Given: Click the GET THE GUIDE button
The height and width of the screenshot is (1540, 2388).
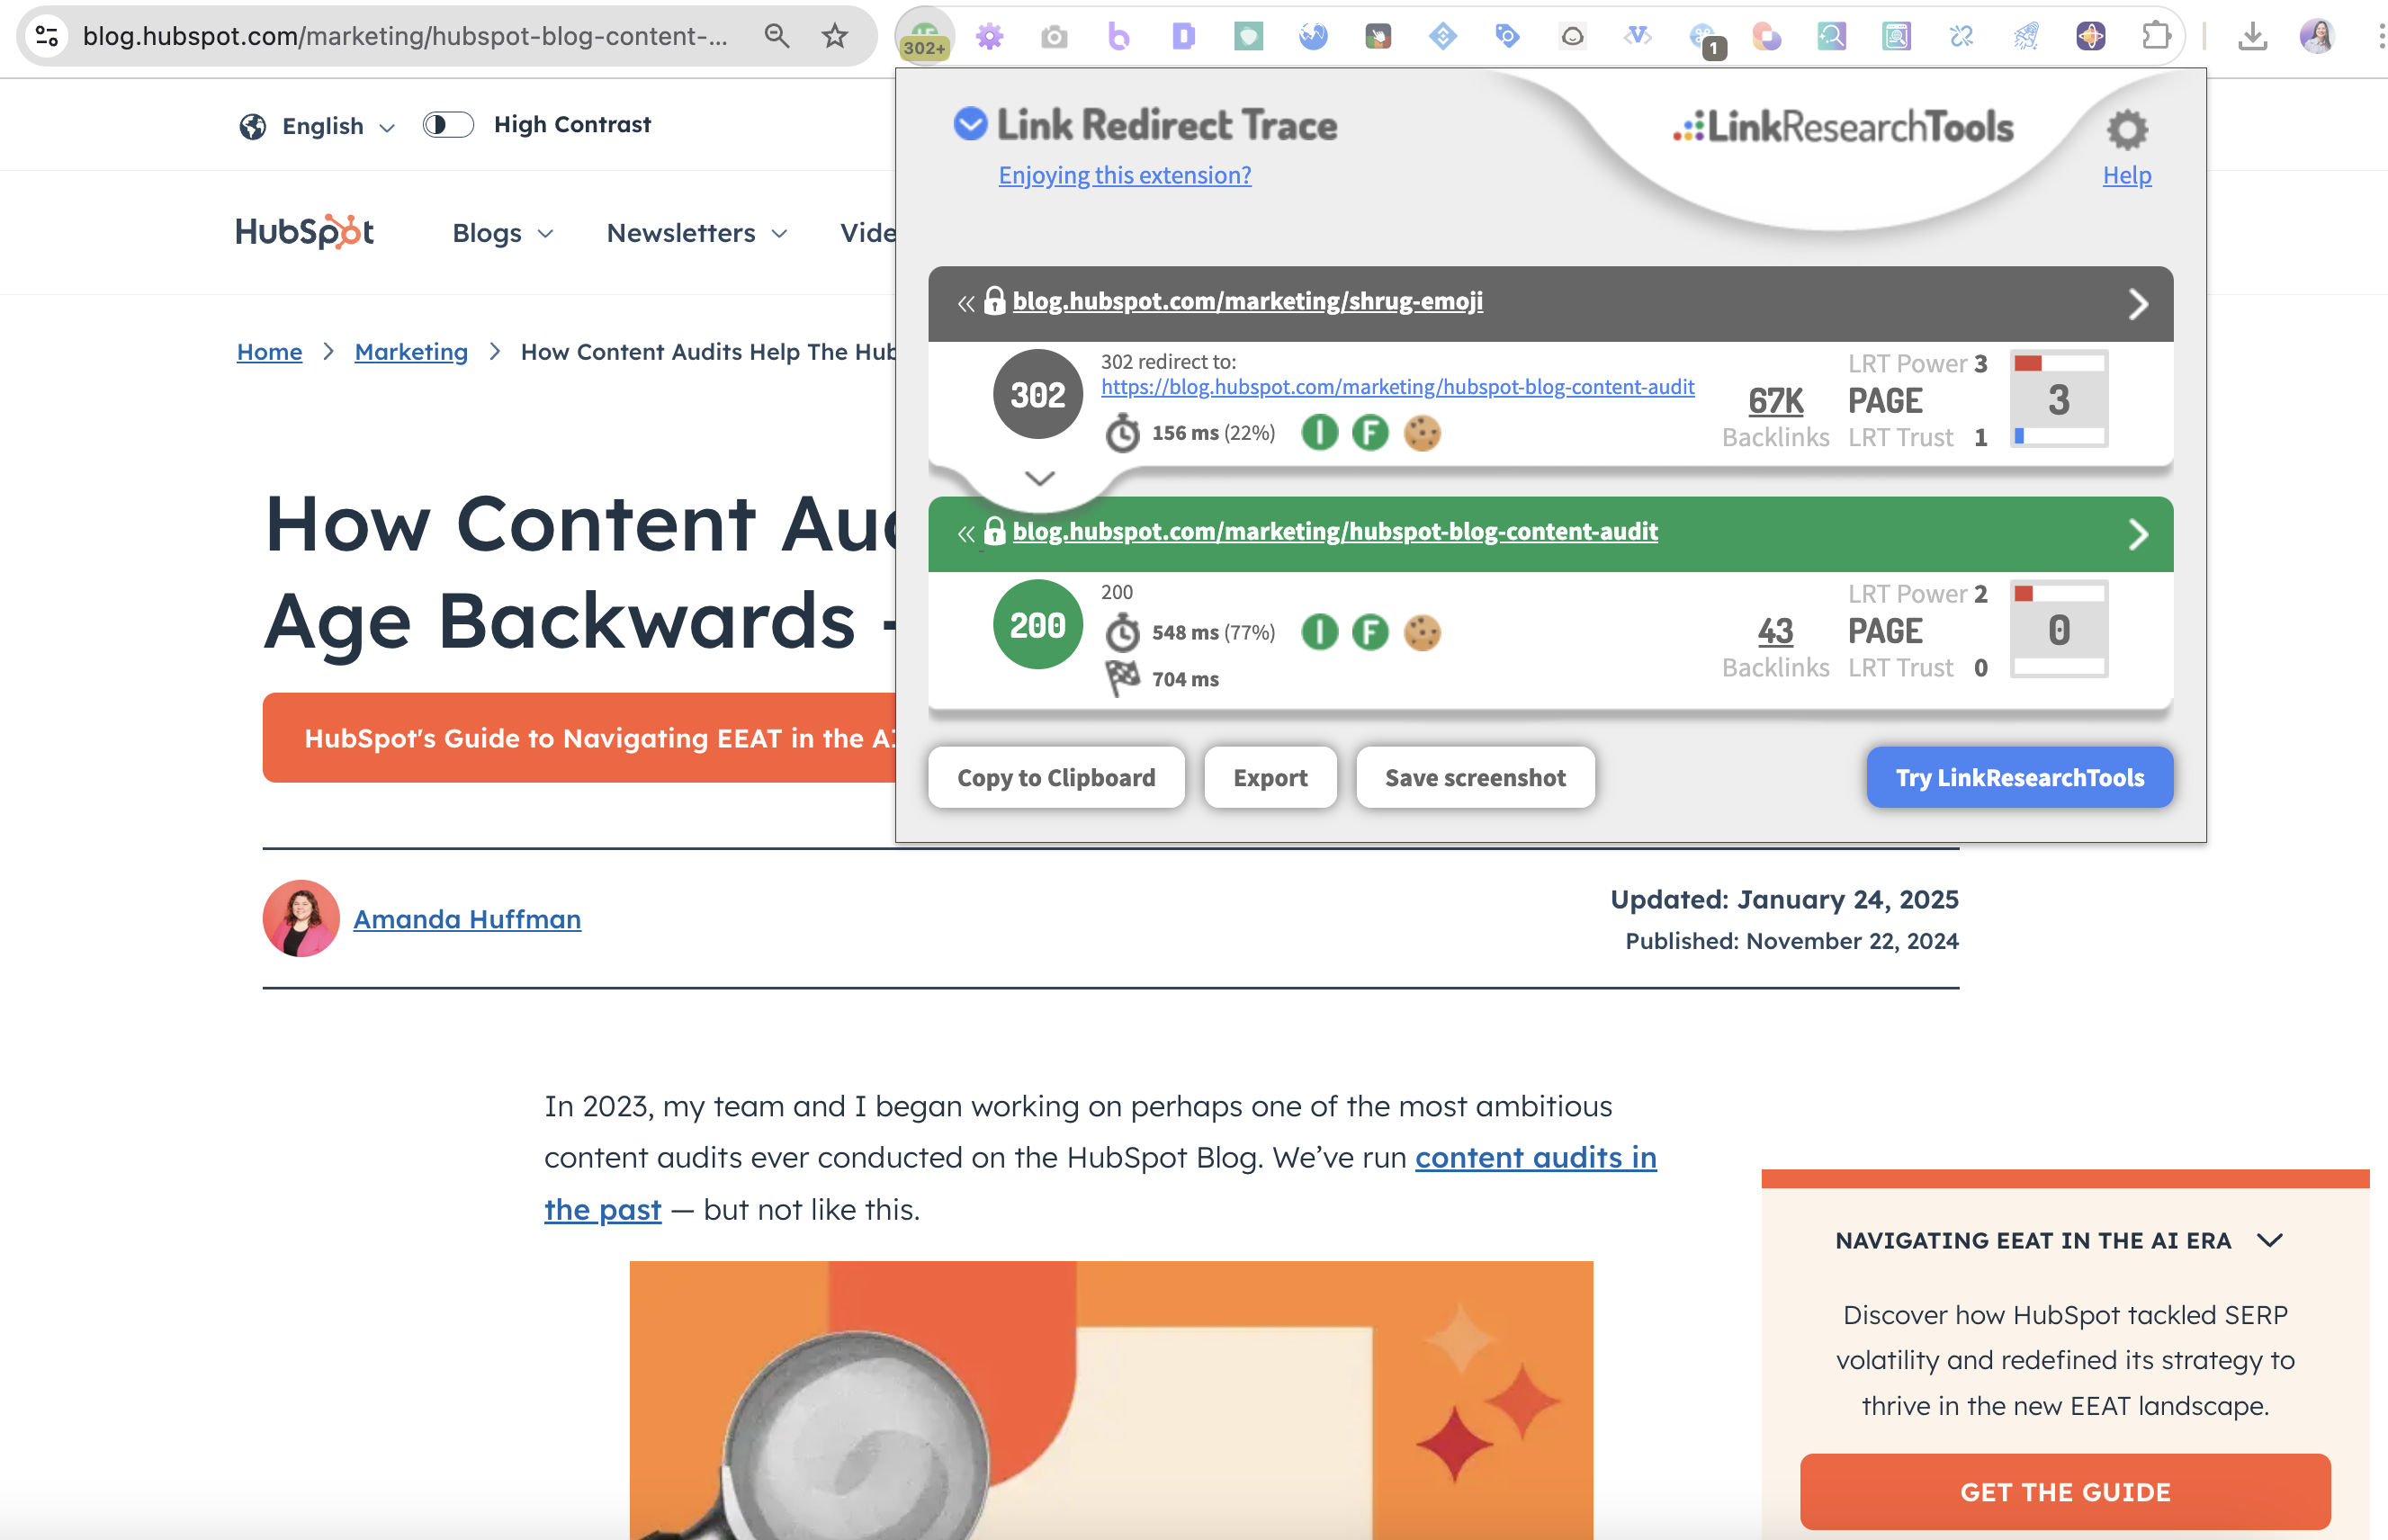Looking at the screenshot, I should (2065, 1491).
